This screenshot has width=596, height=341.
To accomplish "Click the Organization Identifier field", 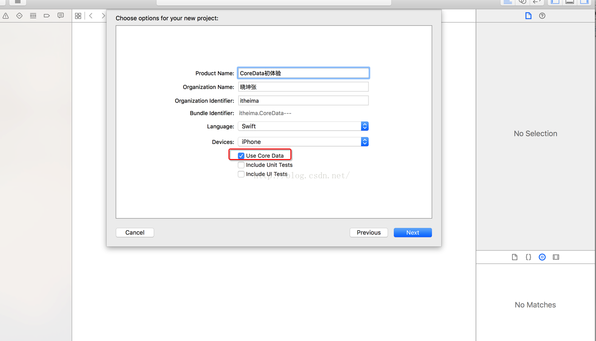I will coord(303,101).
